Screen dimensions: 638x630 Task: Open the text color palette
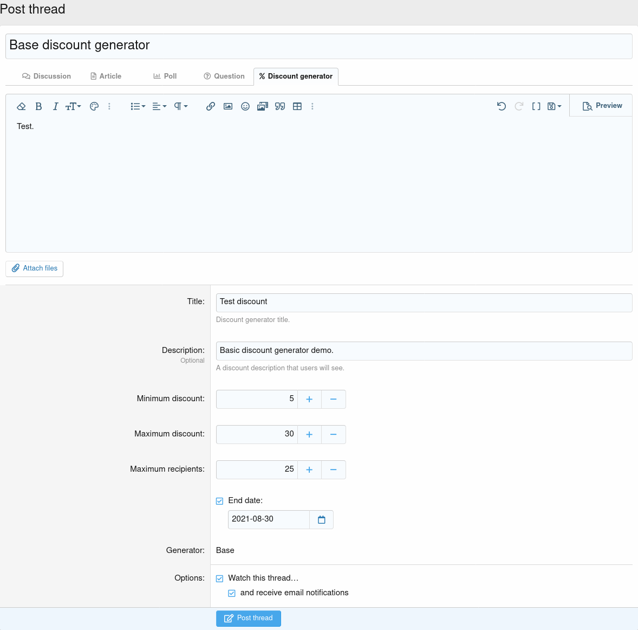click(94, 106)
